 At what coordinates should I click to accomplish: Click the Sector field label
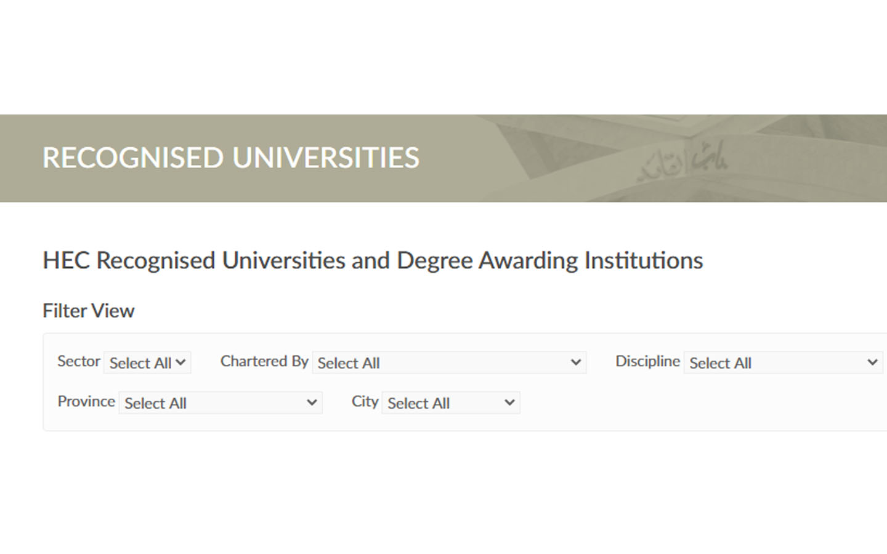pyautogui.click(x=78, y=361)
